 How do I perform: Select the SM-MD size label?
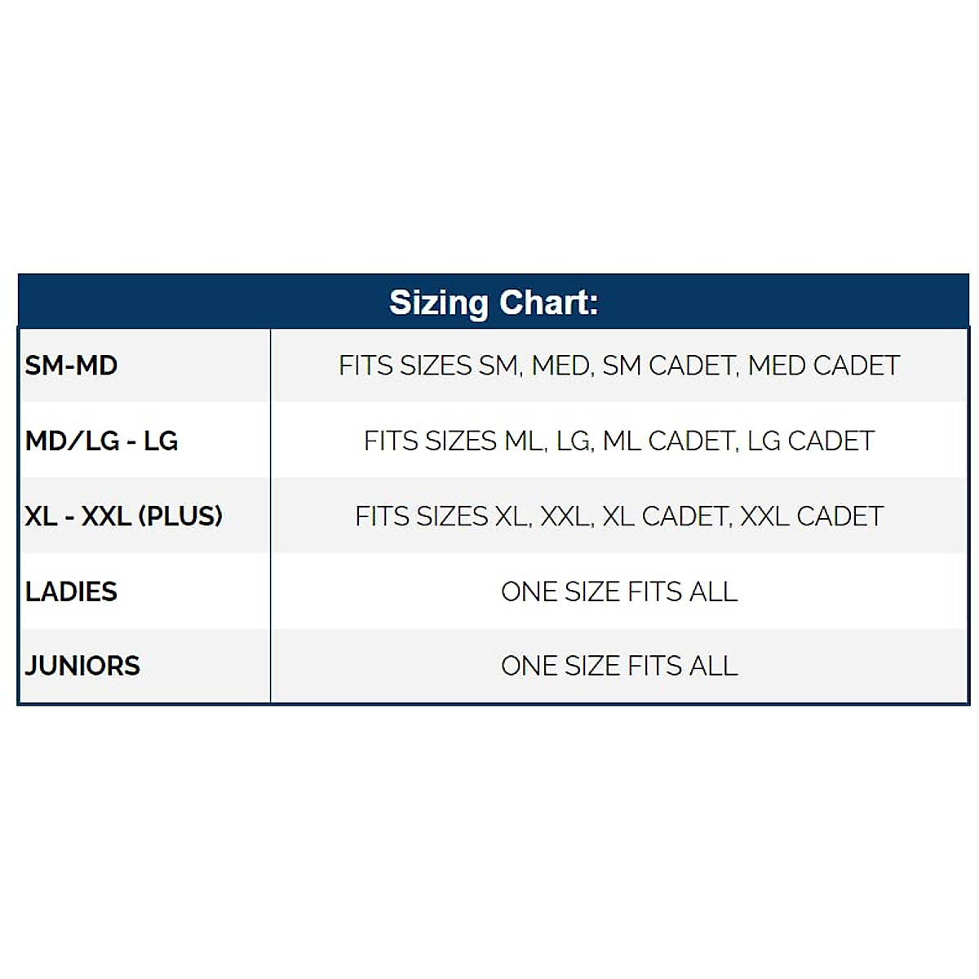click(71, 365)
